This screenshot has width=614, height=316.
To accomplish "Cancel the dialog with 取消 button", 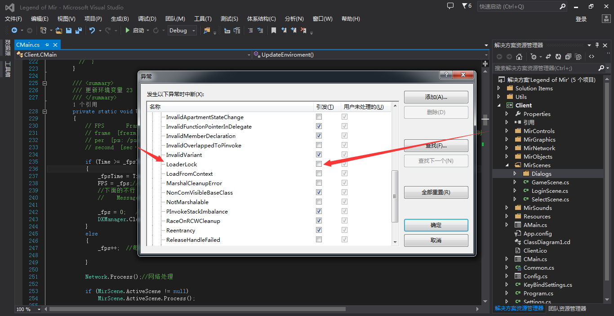I will click(x=436, y=240).
